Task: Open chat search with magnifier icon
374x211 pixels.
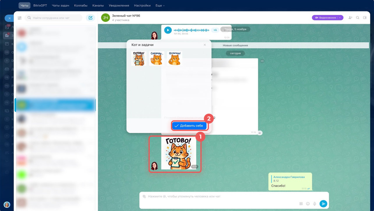Action: pos(358,18)
